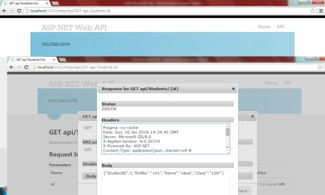The height and width of the screenshot is (195, 325).
Task: Click the X-Powered-By: ASP.NET line
Action: point(126,146)
